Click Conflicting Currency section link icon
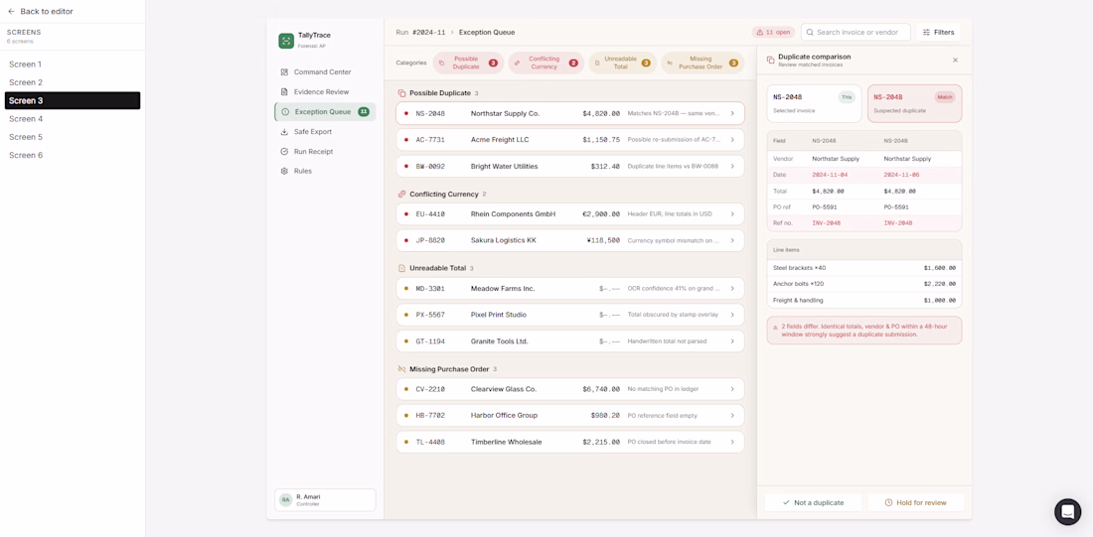Image resolution: width=1093 pixels, height=537 pixels. [x=401, y=194]
